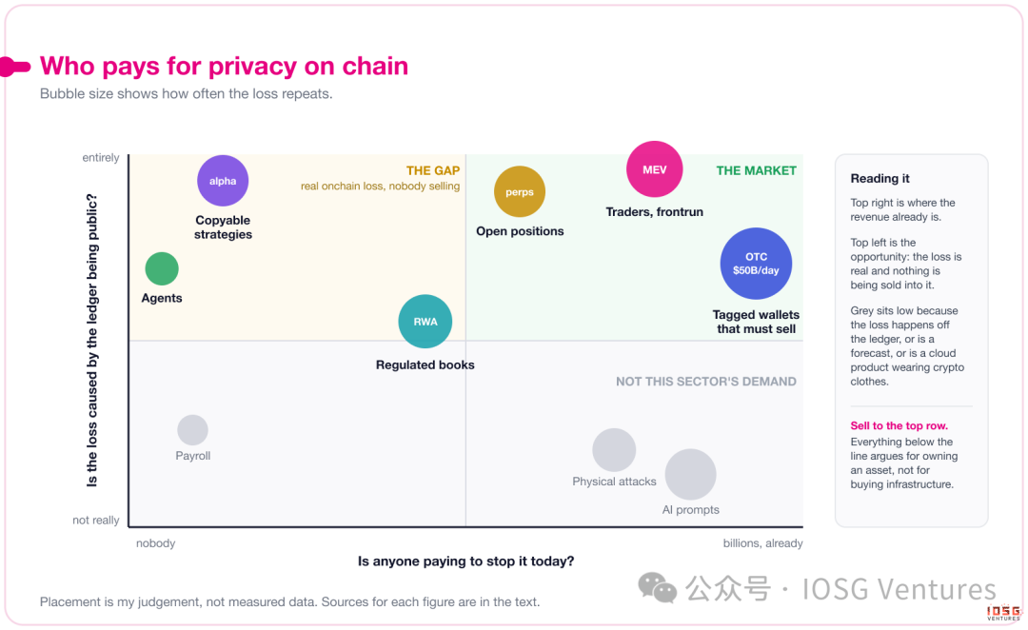
Task: Click THE GAP quadrant label
Action: (433, 170)
